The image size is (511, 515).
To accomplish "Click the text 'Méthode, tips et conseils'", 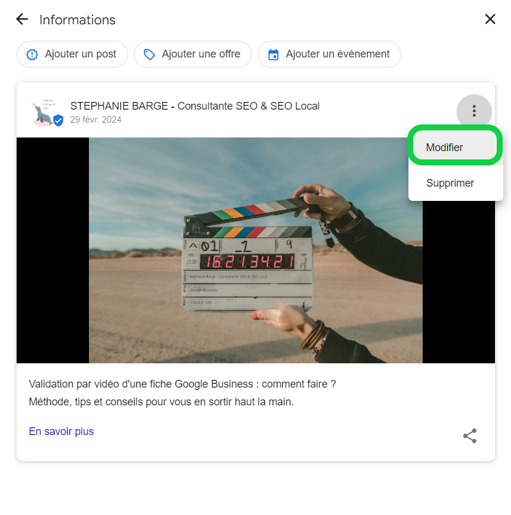I will [x=86, y=402].
